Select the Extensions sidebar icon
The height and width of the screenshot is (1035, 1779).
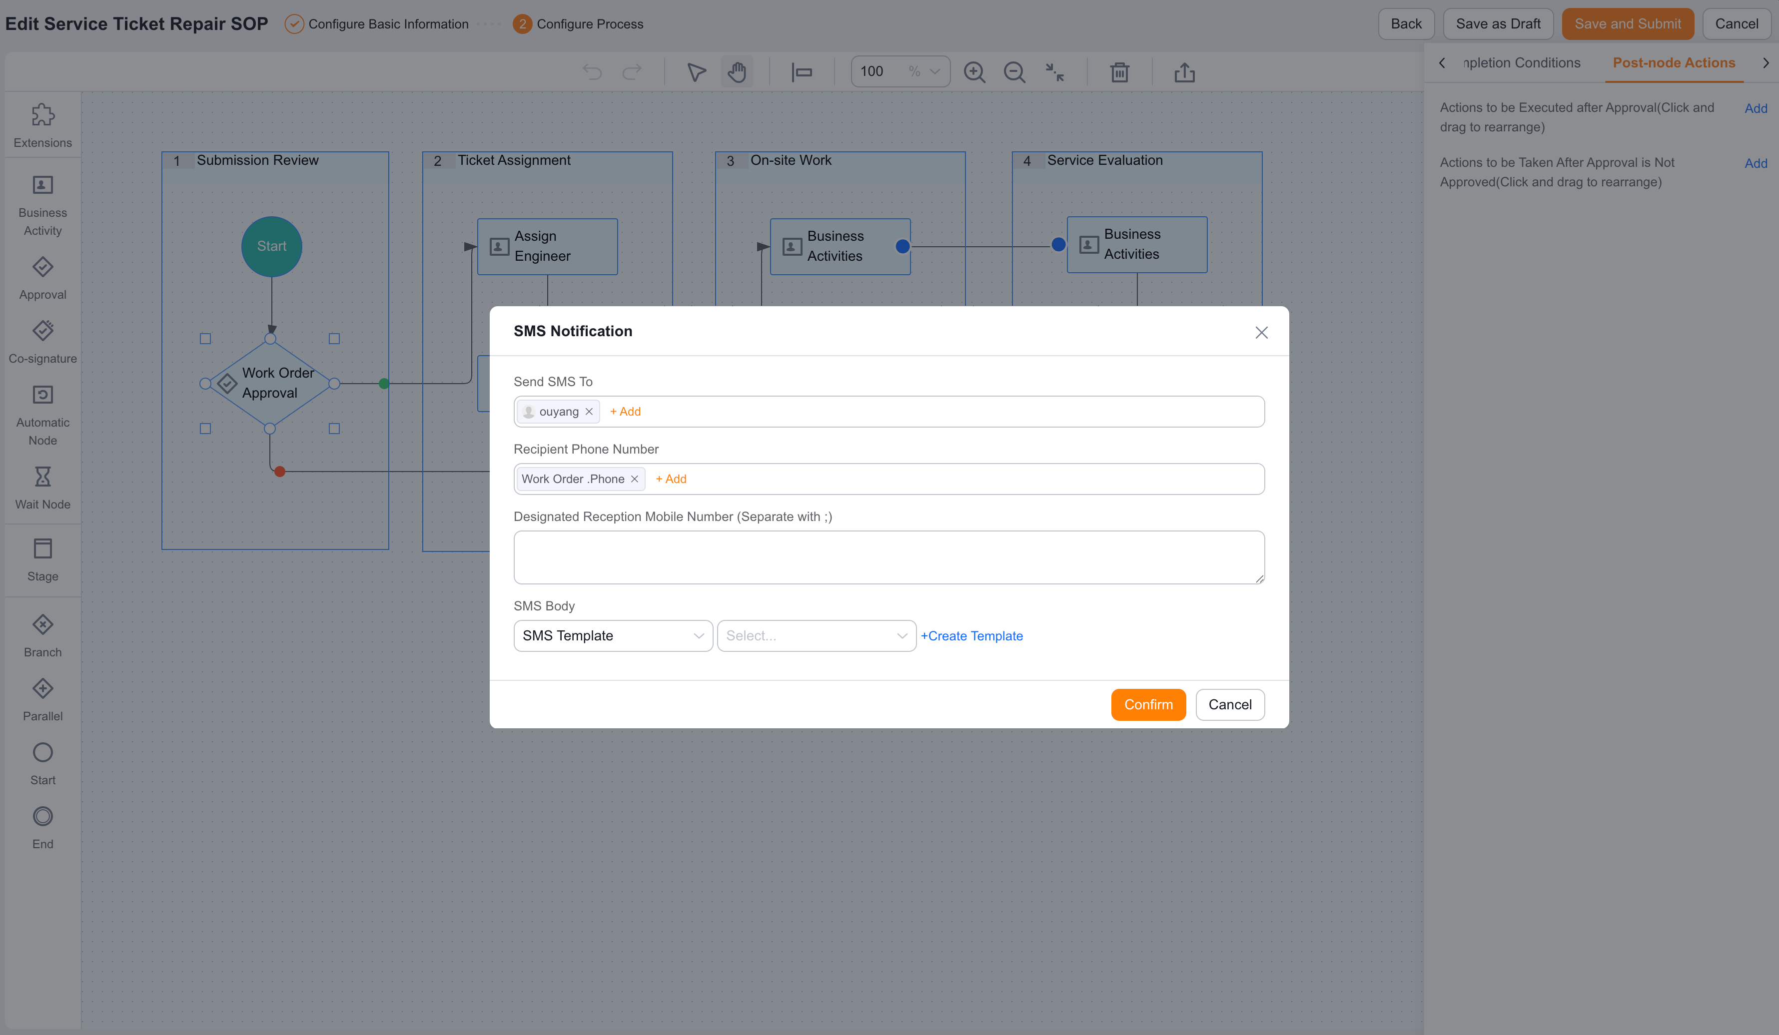(x=42, y=115)
